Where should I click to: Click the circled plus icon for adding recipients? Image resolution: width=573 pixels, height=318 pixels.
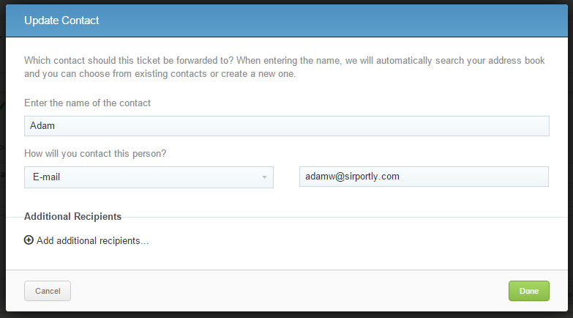(x=29, y=240)
